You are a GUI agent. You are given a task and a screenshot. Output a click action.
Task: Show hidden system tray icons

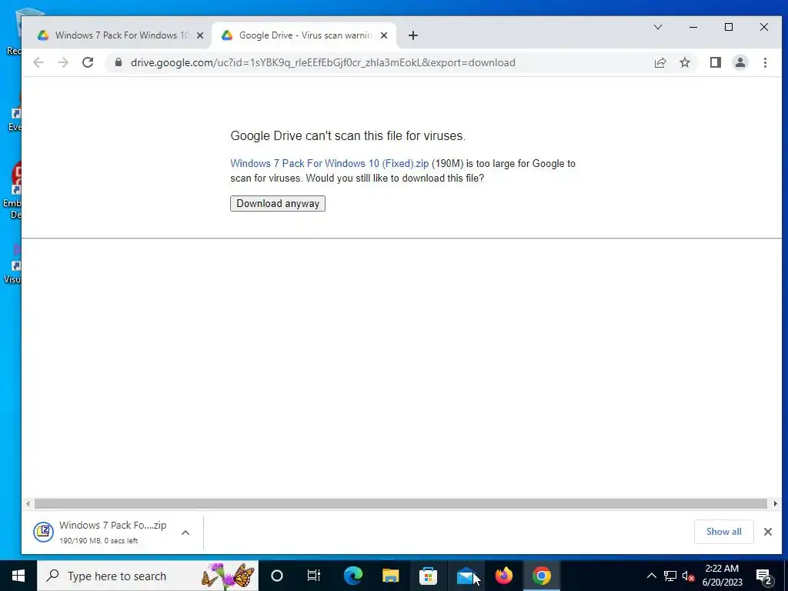point(651,576)
